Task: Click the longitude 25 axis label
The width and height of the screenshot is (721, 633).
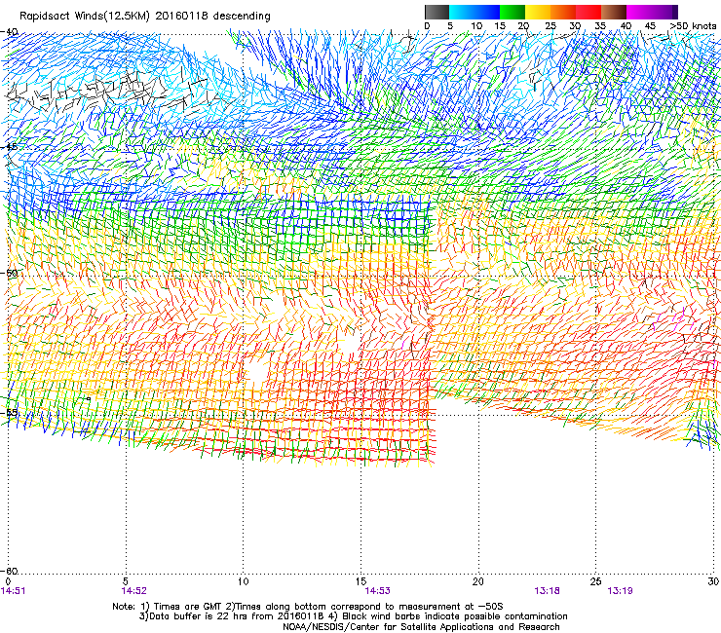Action: (596, 581)
